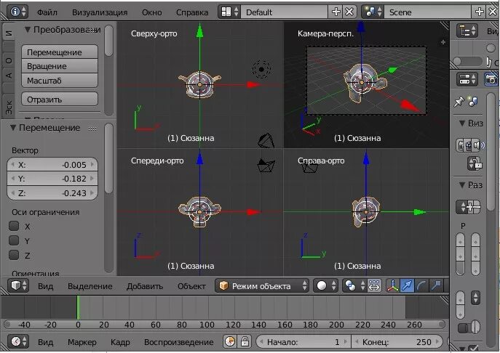Open the Окно menu

(x=152, y=12)
